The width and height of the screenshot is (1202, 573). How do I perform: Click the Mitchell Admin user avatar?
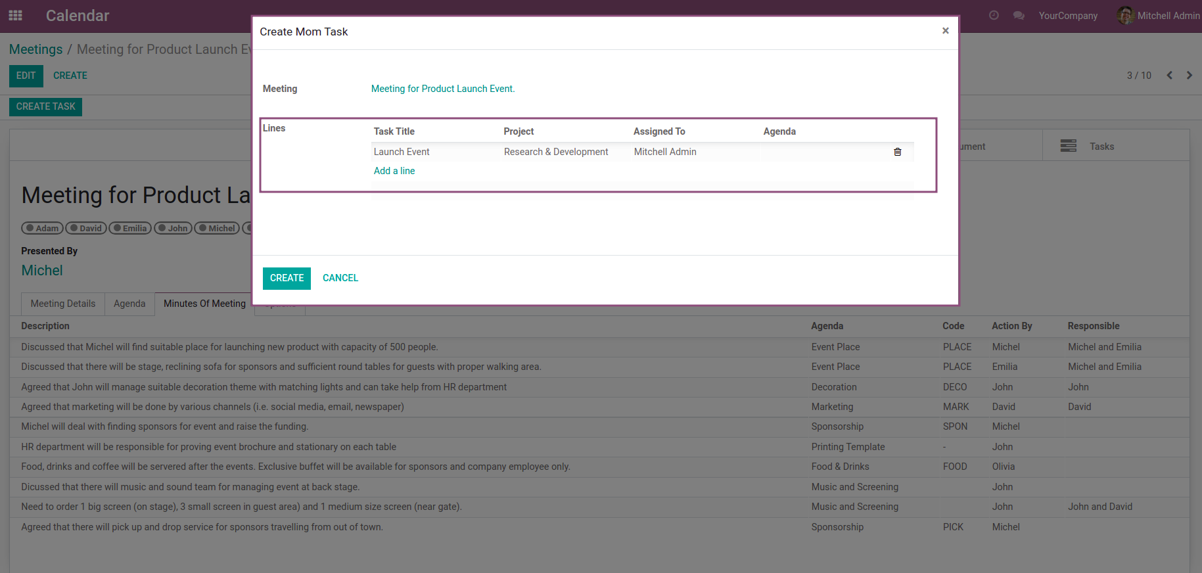(1125, 15)
